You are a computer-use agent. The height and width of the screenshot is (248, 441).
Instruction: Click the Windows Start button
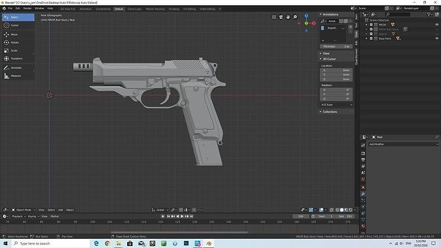point(5,243)
